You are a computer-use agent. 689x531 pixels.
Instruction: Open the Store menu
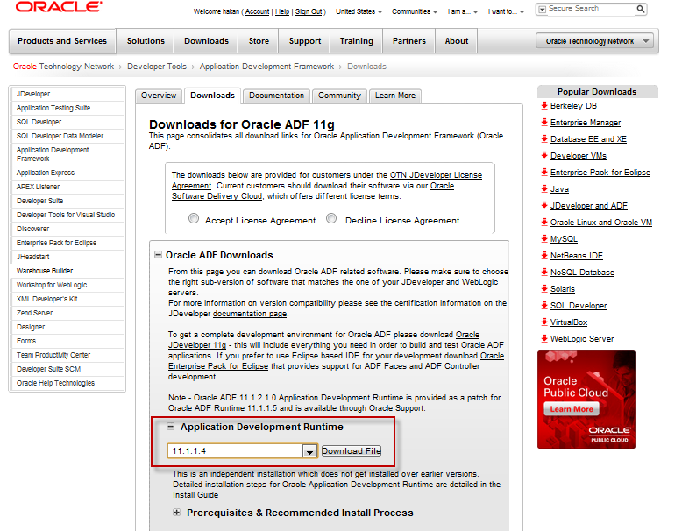[x=259, y=41]
